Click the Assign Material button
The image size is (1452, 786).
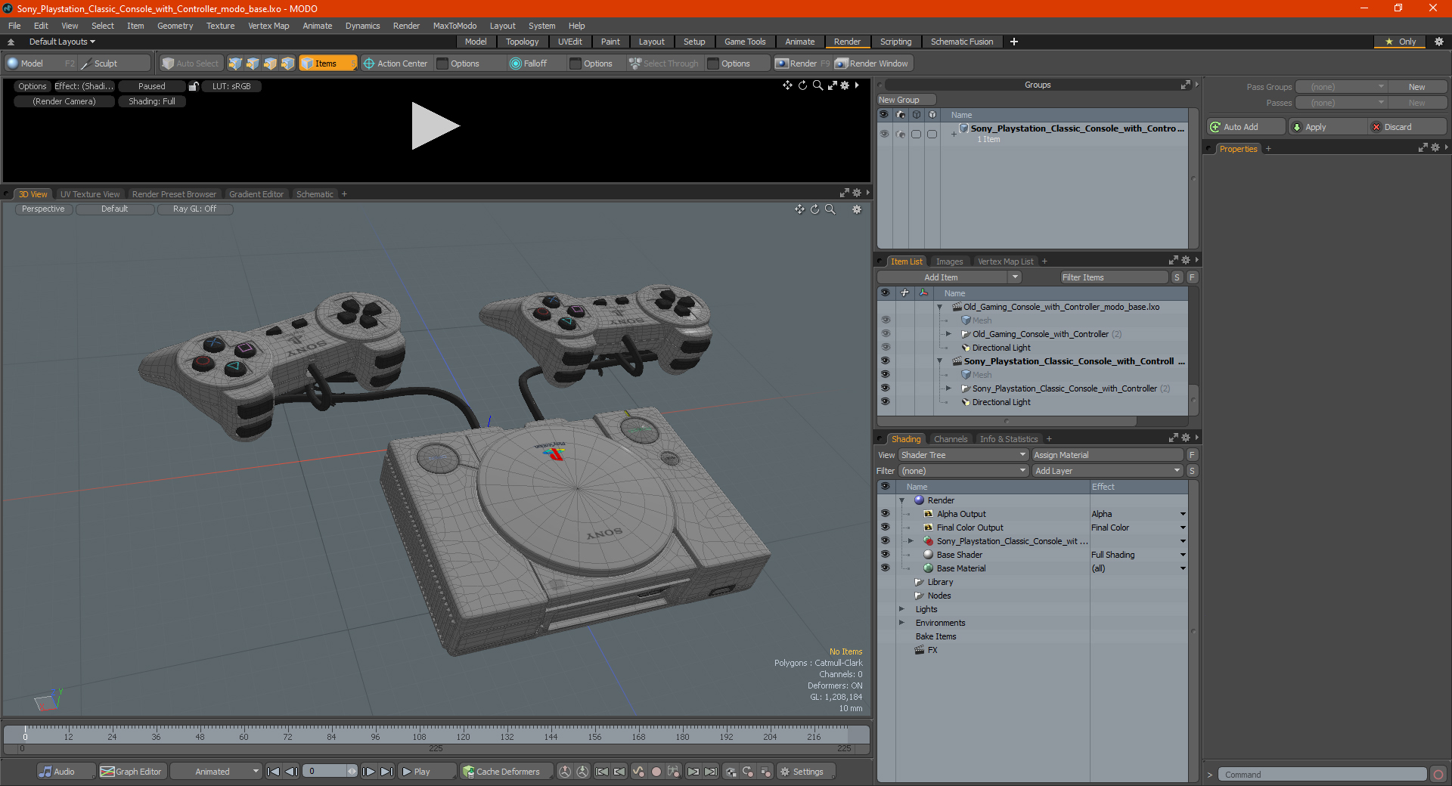(x=1107, y=455)
